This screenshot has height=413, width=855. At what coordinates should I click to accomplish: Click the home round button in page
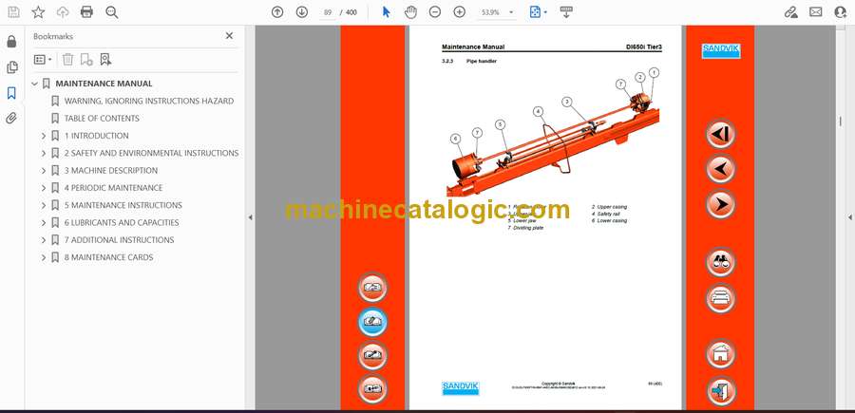[720, 353]
